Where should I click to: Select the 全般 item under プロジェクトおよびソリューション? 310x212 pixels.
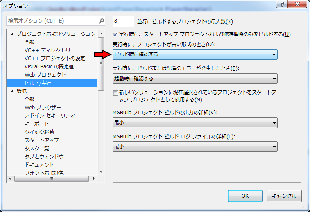[x=29, y=42]
